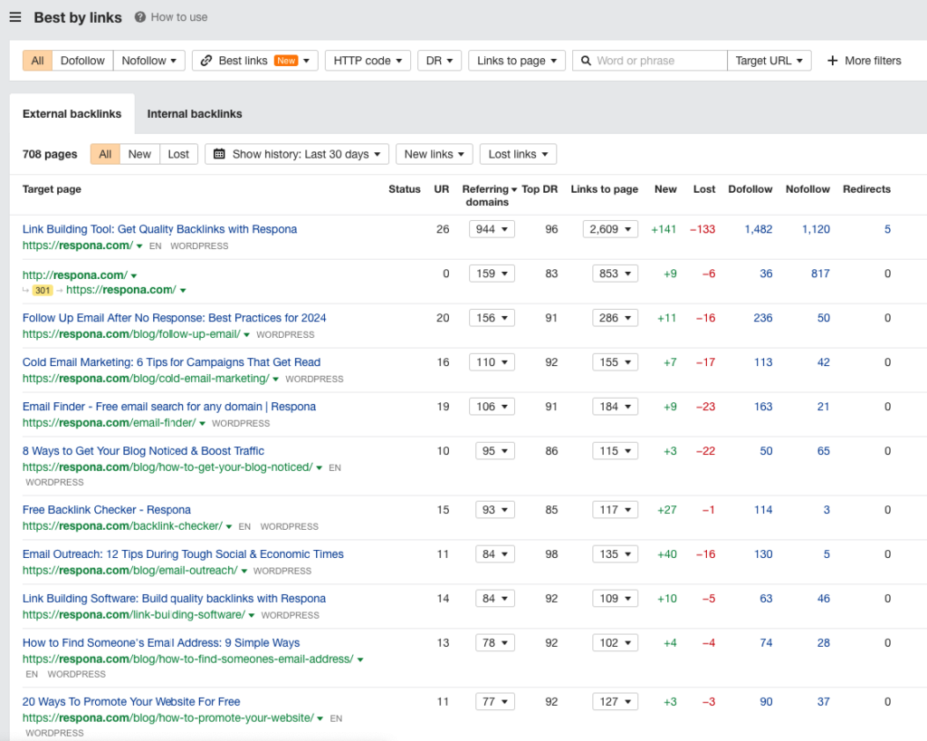The height and width of the screenshot is (741, 927).
Task: Click the 1,482 dofollow count link
Action: tap(758, 229)
